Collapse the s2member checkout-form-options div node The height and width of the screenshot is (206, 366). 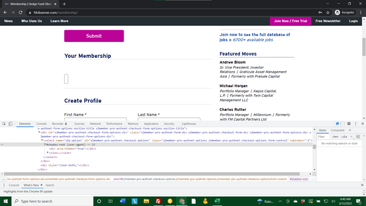tap(39, 132)
